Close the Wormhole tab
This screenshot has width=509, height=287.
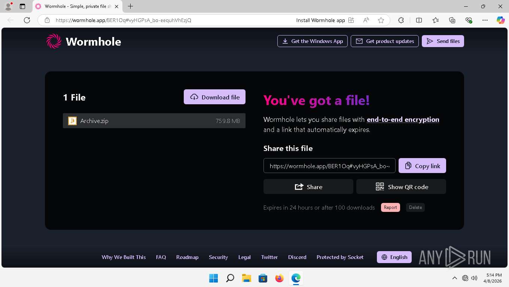pyautogui.click(x=117, y=6)
